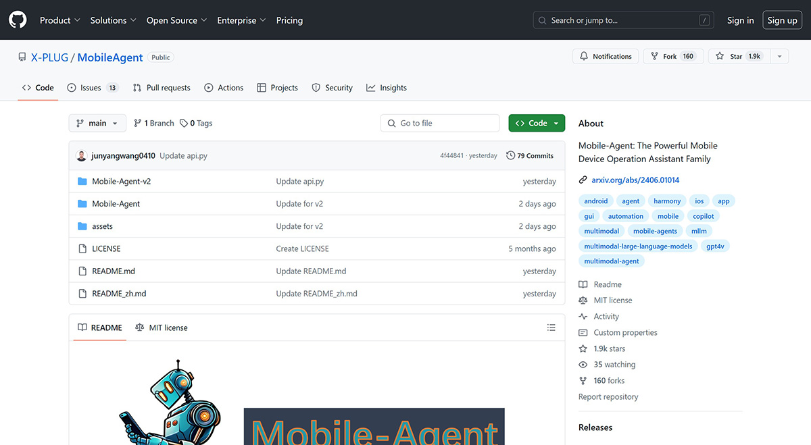Viewport: 811px width, 445px height.
Task: View the 79 commits history
Action: (530, 155)
